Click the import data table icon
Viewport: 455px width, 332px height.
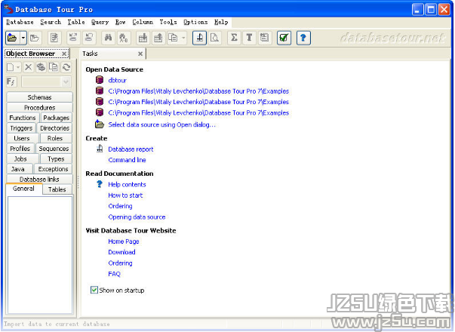click(143, 38)
